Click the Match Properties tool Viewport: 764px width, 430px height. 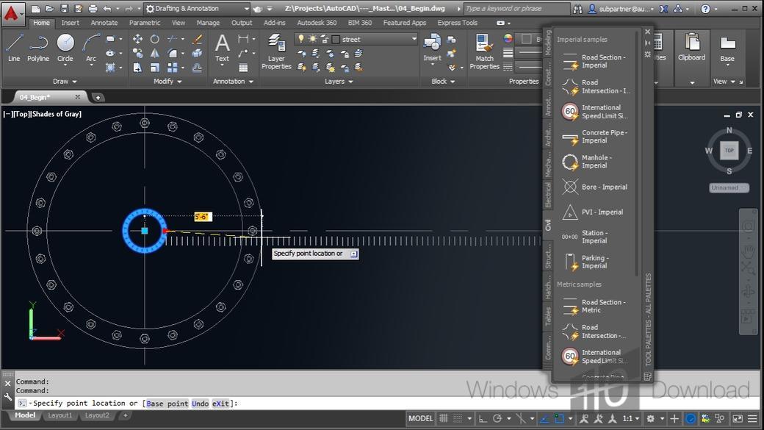[x=484, y=51]
